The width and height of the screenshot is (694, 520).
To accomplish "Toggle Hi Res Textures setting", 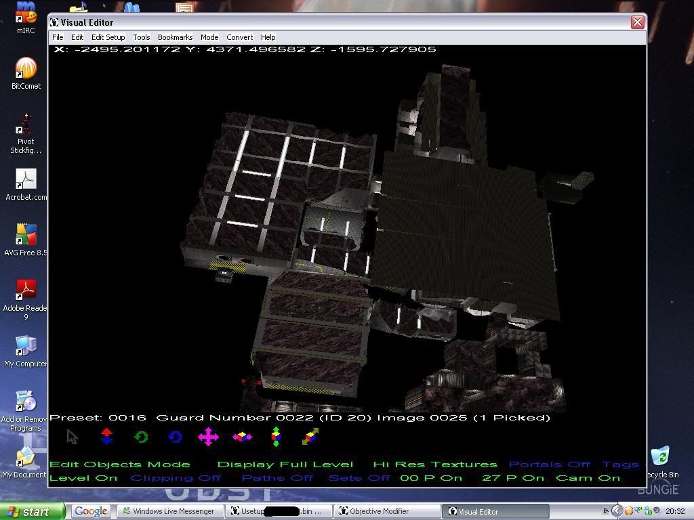I will coord(435,464).
